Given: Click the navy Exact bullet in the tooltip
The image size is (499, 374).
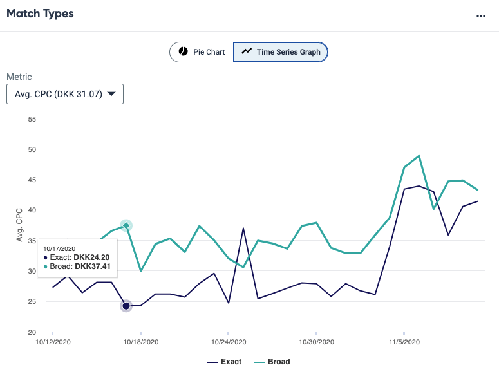Looking at the screenshot, I should point(45,257).
